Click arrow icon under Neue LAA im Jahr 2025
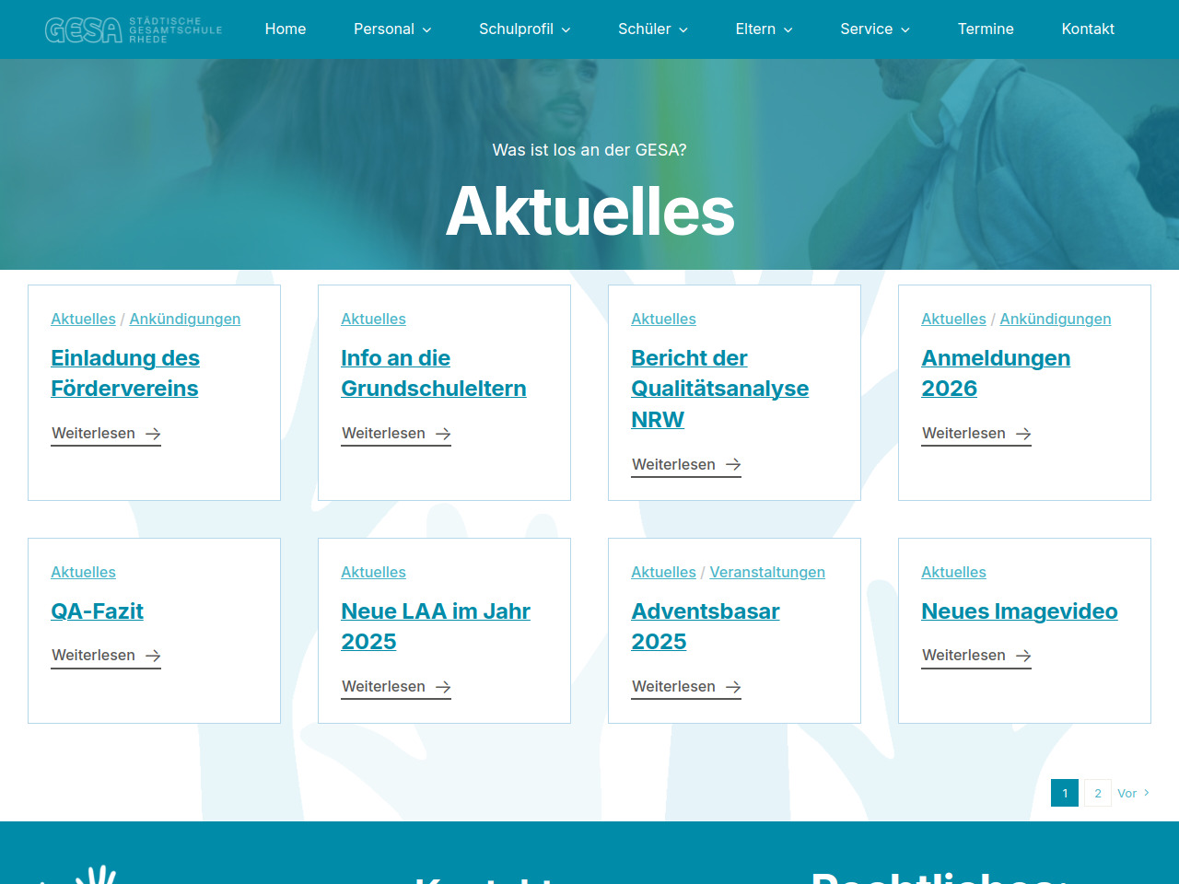 coord(443,687)
